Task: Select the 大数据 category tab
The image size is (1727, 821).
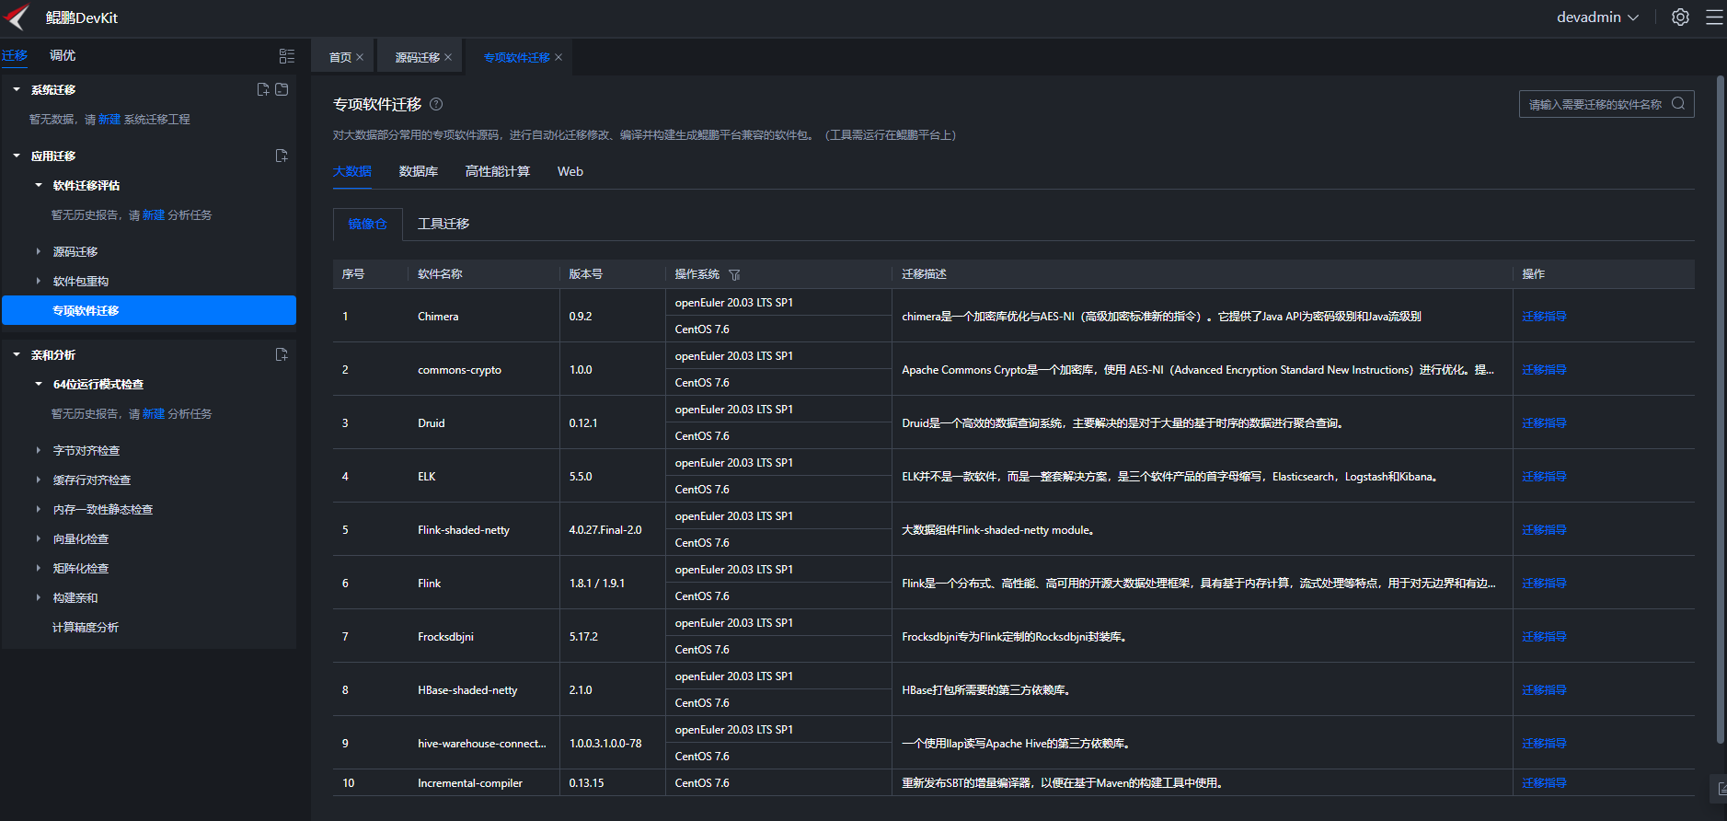Action: point(352,171)
